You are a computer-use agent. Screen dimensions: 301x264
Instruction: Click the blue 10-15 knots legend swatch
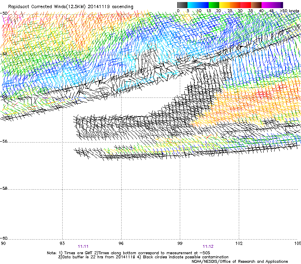pyautogui.click(x=203, y=5)
